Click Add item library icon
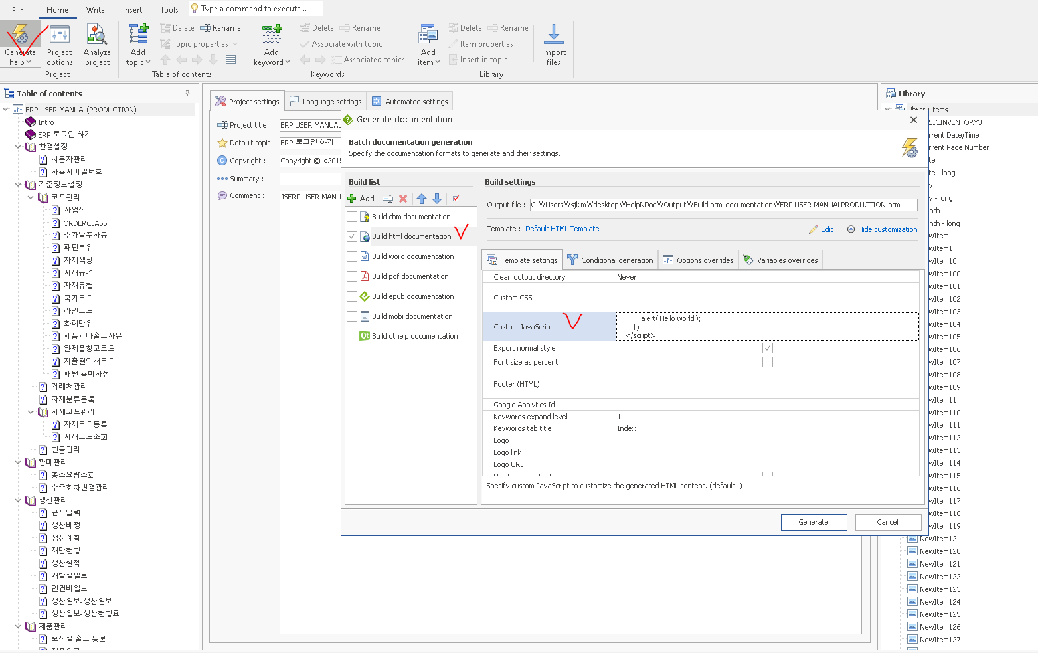1038x653 pixels. [x=428, y=35]
